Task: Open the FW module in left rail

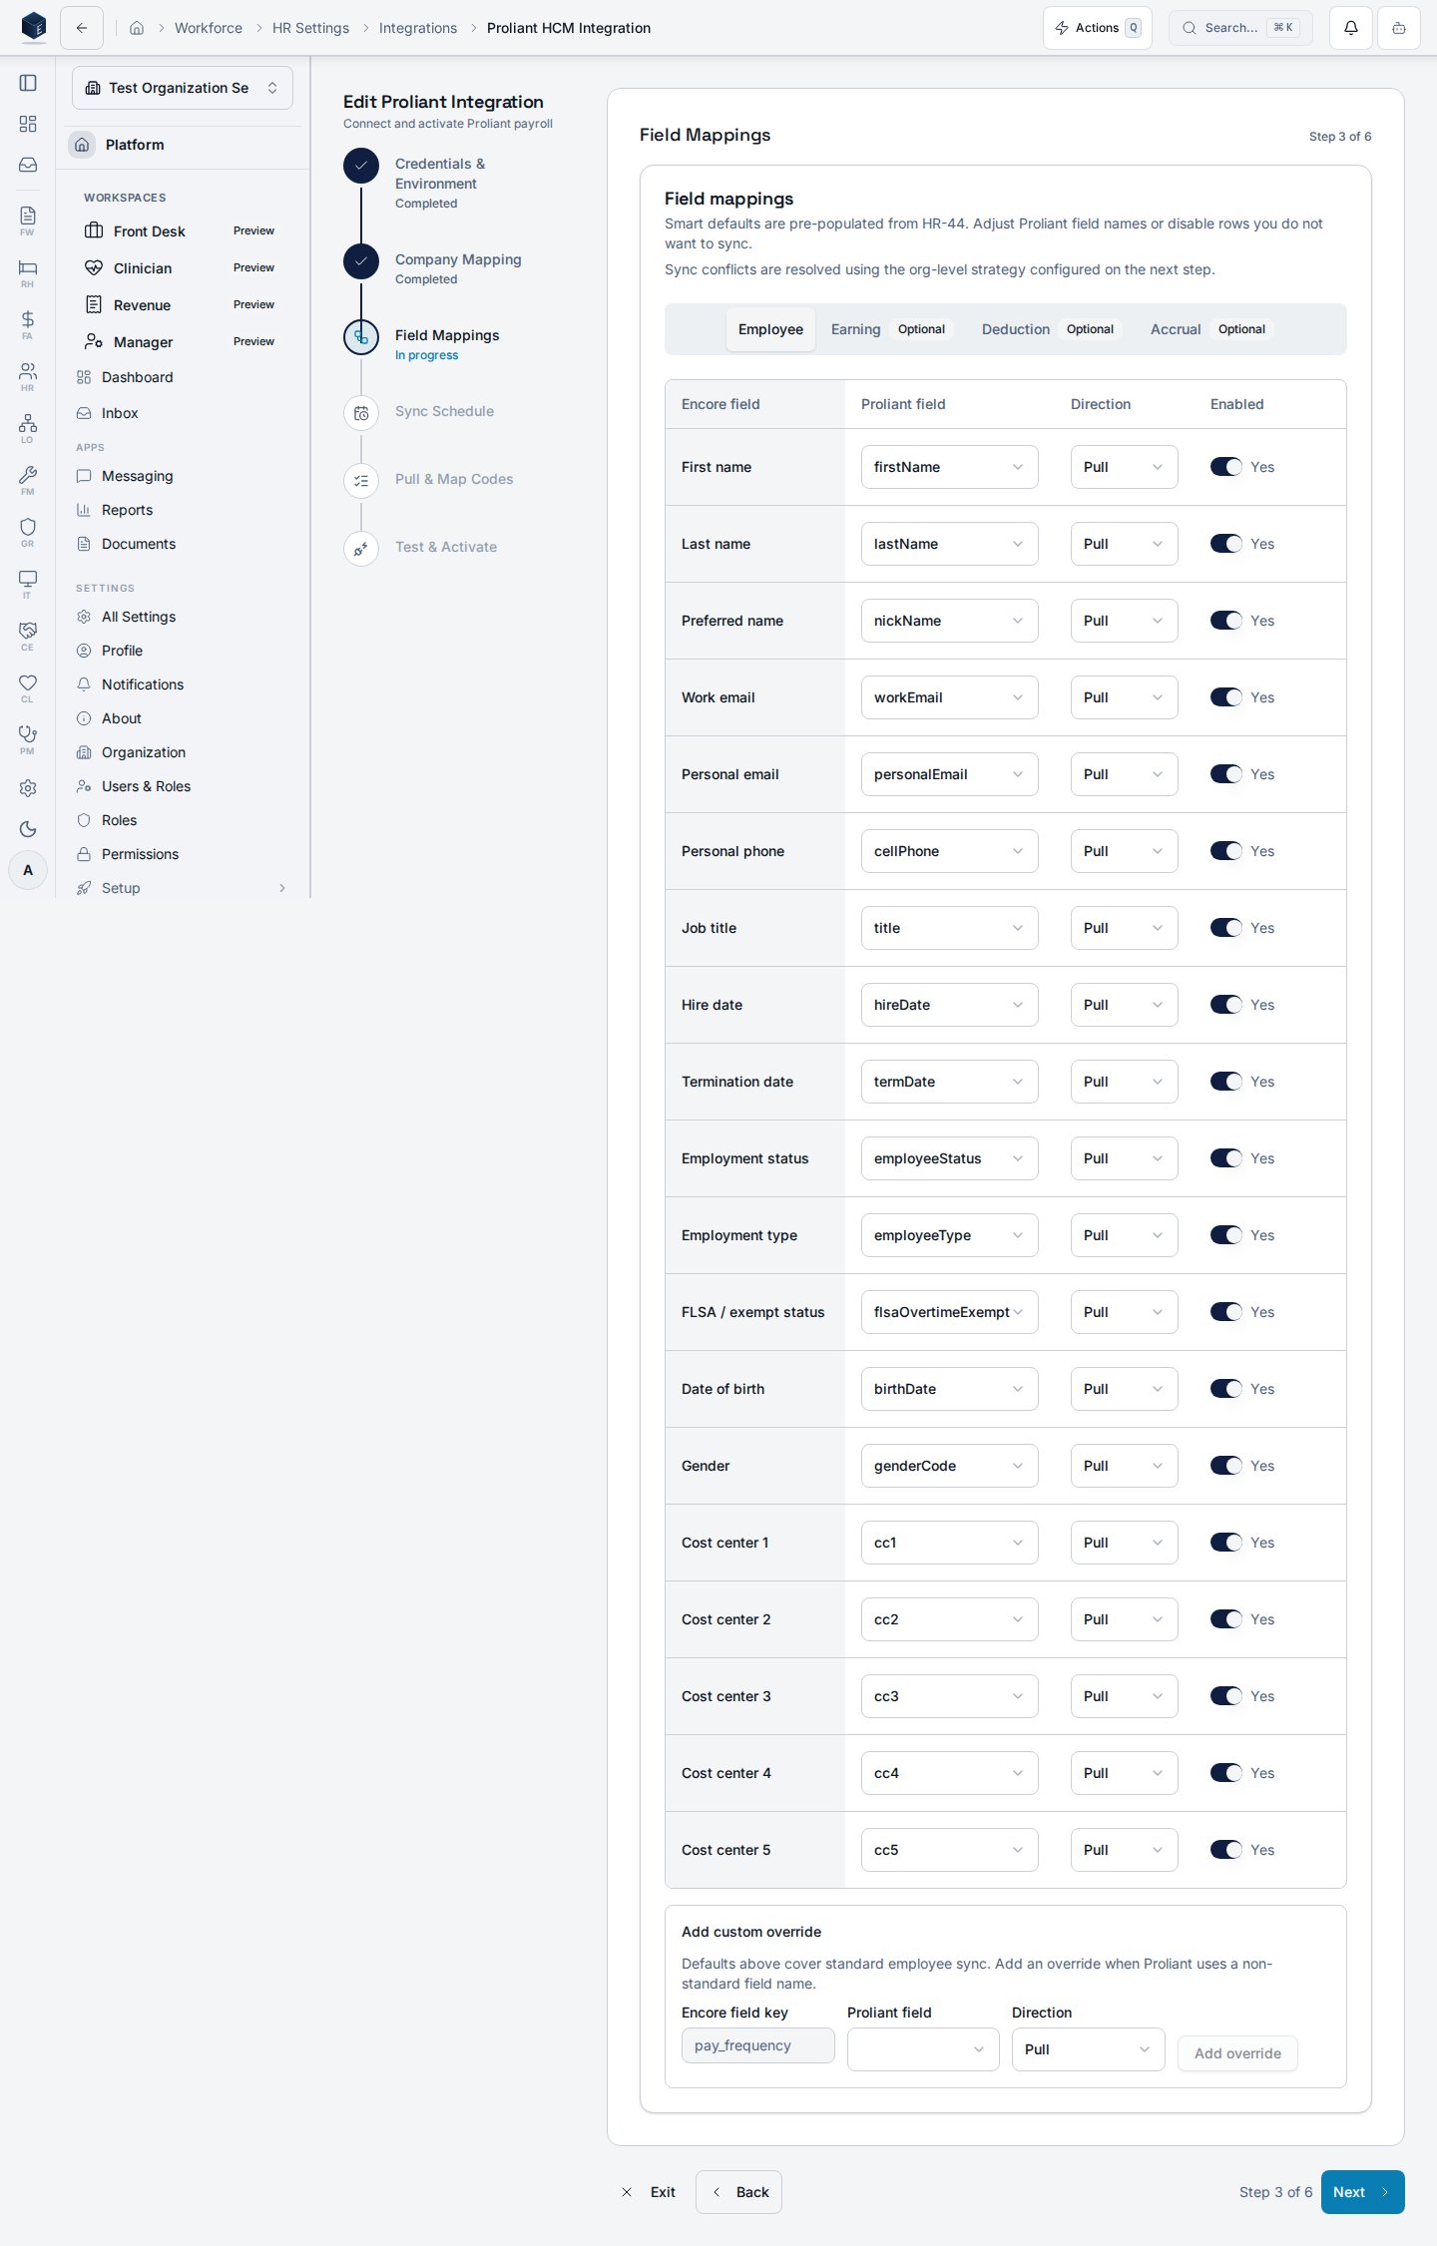Action: coord(28,221)
